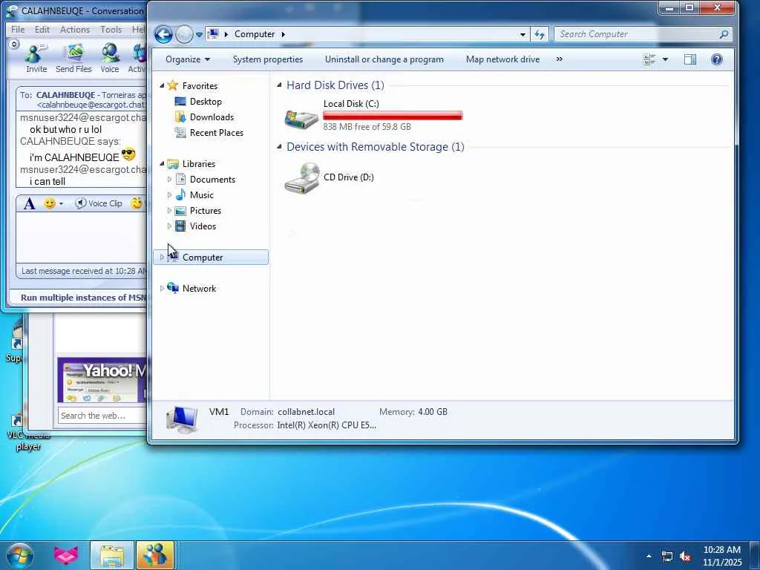Screen dimensions: 760x570
Task: Open the emoticon picker smiley
Action: tap(50, 203)
